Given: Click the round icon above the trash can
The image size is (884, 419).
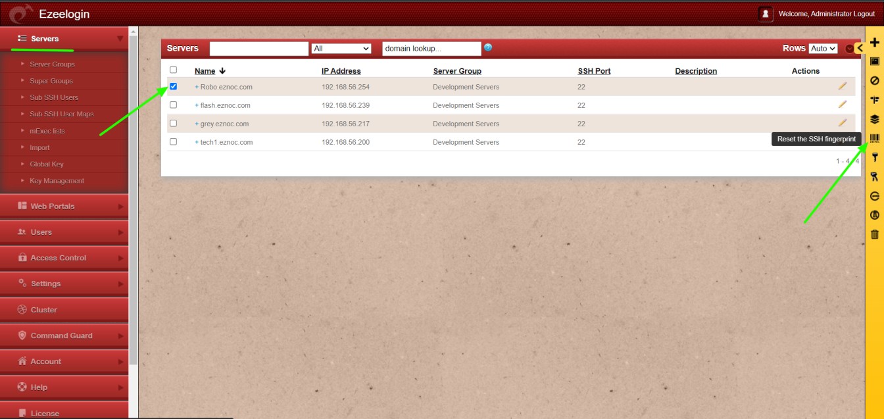Looking at the screenshot, I should point(874,215).
